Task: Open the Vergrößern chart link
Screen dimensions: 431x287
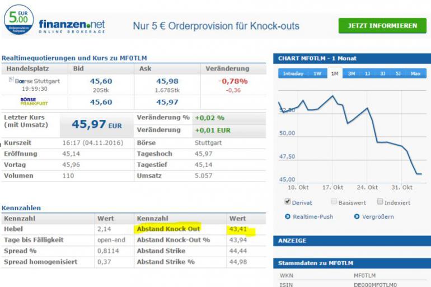Action: click(x=378, y=217)
